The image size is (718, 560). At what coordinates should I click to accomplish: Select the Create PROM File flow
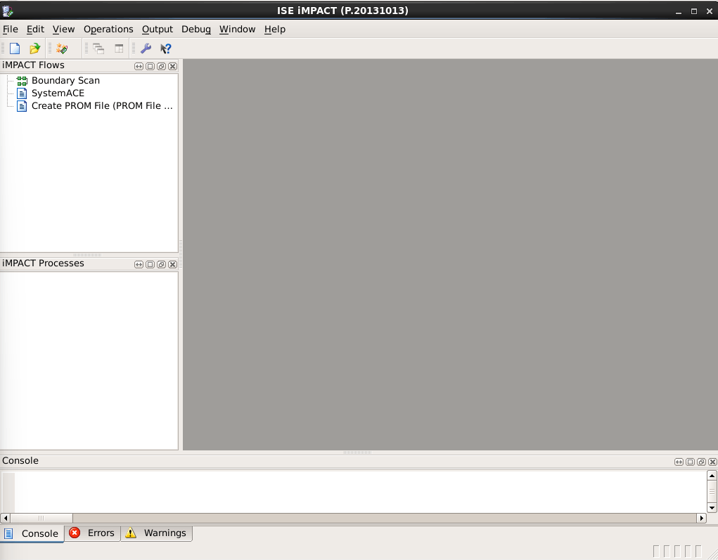pyautogui.click(x=102, y=106)
